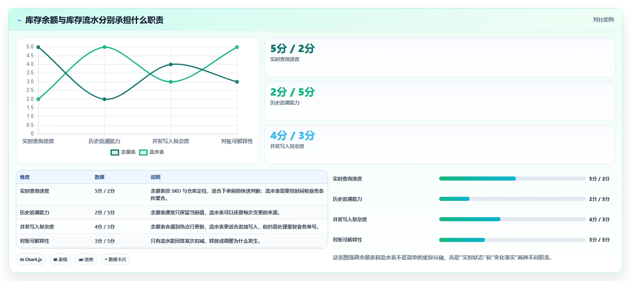Click the 余额表 data point at 历史追溯能力
This screenshot has width=631, height=281.
pos(104,99)
